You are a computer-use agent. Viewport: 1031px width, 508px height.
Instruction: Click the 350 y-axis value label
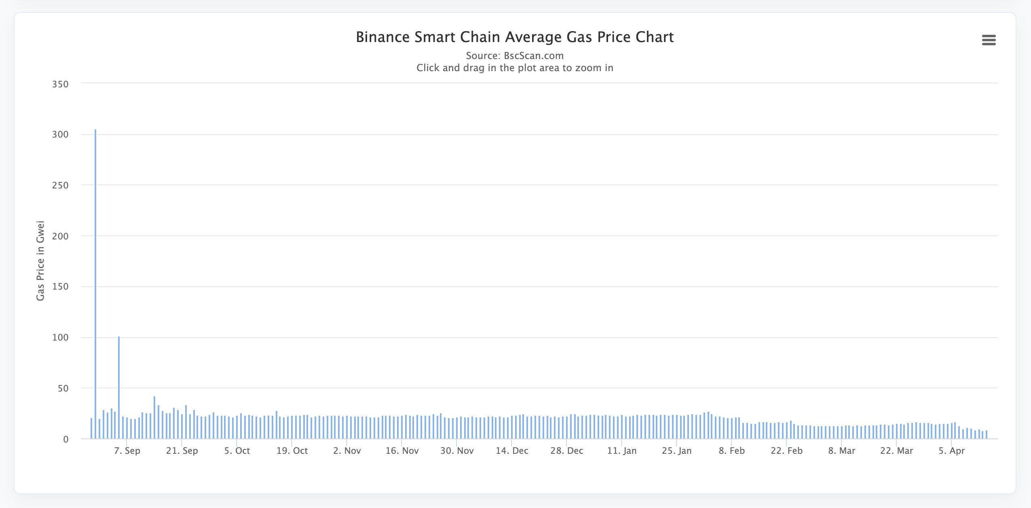[60, 85]
